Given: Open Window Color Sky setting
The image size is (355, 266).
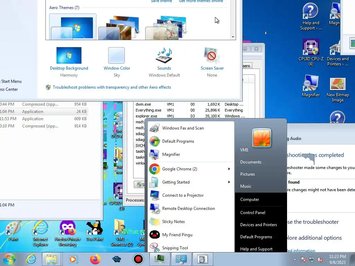Looking at the screenshot, I should click(x=116, y=62).
